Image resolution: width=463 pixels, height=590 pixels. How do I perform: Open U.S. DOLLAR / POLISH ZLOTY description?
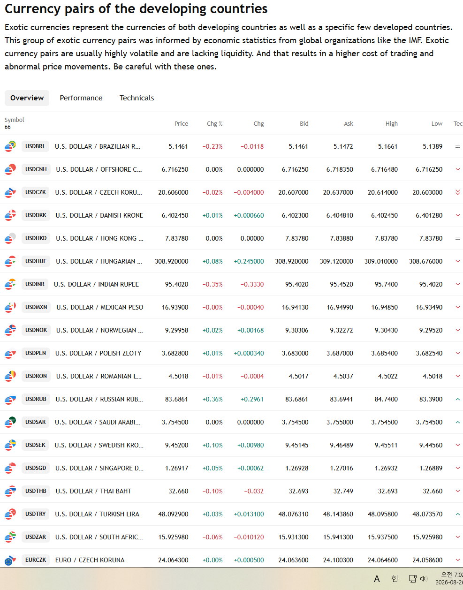tap(98, 353)
